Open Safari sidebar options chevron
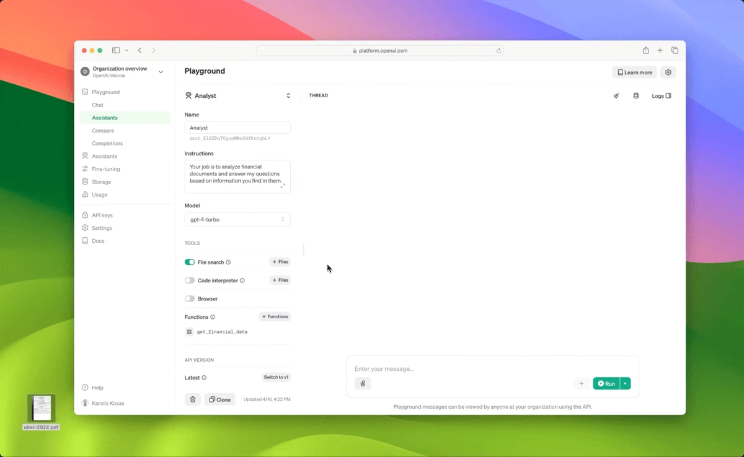 [126, 50]
